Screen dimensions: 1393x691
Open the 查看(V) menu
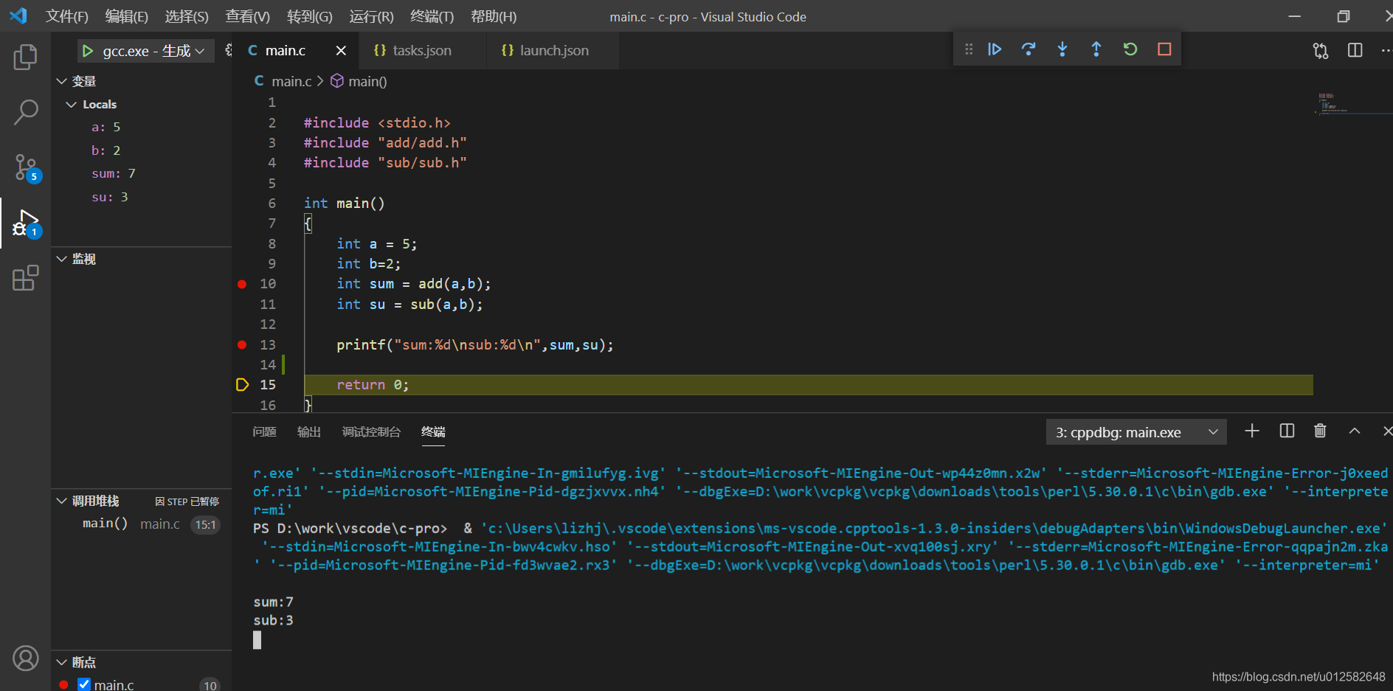coord(248,16)
